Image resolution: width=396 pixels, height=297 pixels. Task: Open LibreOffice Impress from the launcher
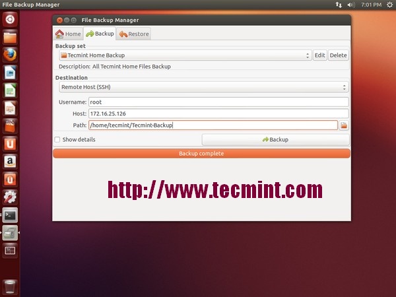coord(10,109)
